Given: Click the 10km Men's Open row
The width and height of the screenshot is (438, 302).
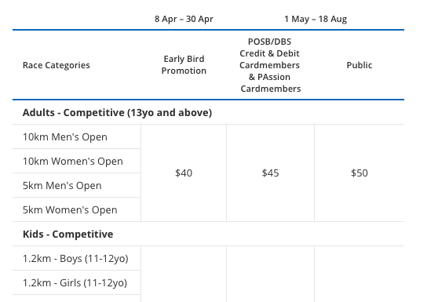Looking at the screenshot, I should point(77,136).
